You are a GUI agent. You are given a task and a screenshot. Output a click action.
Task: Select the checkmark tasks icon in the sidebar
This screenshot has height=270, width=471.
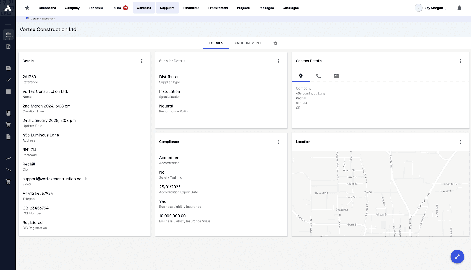pyautogui.click(x=8, y=80)
